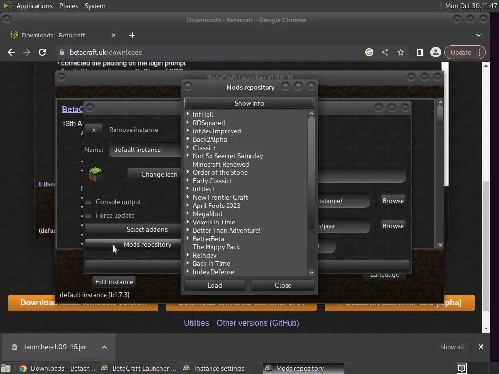Screen dimensions: 499x374
Task: Open Chrome profile avatar
Action: (435, 52)
